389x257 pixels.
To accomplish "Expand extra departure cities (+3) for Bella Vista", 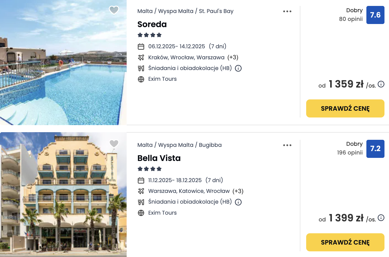I will tap(238, 191).
